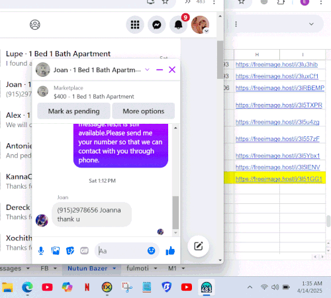
Task: Open File Explorer from taskbar
Action: coord(7,287)
